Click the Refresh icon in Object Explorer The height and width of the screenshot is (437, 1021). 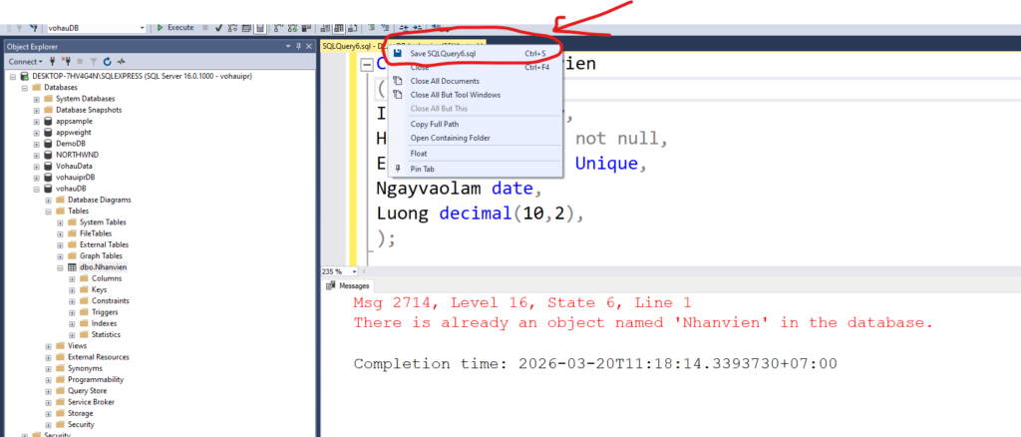[107, 62]
